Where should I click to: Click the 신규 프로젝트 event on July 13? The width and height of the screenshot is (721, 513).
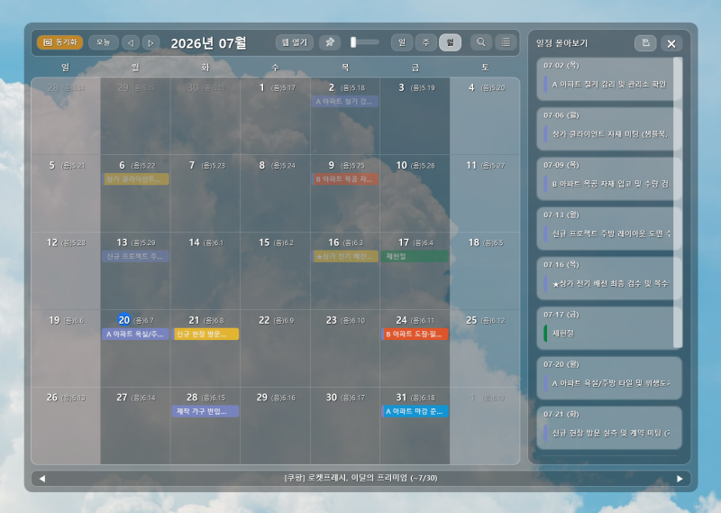[136, 256]
